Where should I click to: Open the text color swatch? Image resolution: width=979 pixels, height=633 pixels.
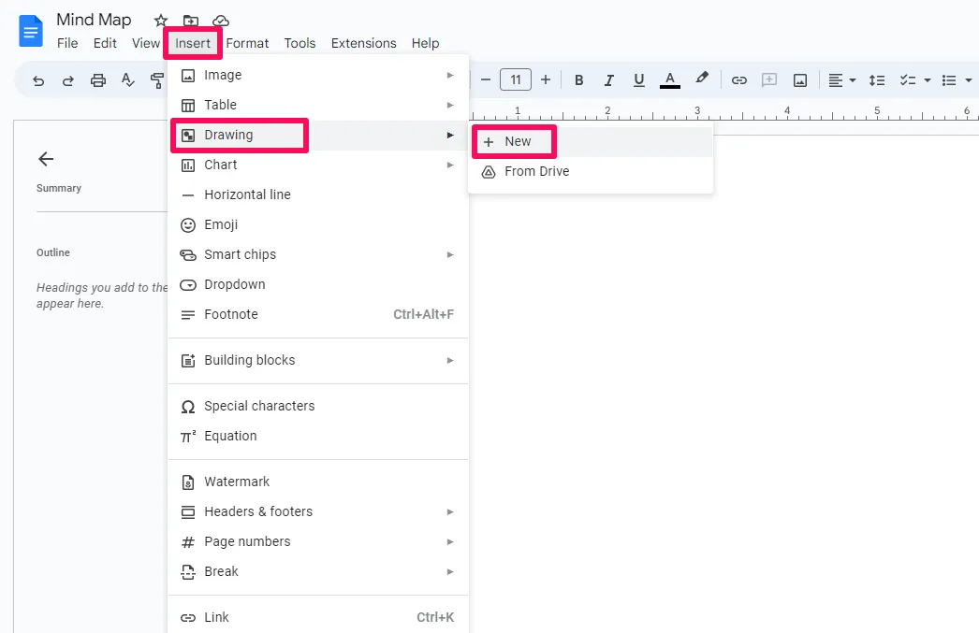669,79
